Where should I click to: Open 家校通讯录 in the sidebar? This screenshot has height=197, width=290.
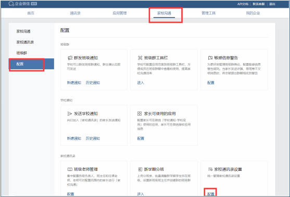click(x=25, y=42)
